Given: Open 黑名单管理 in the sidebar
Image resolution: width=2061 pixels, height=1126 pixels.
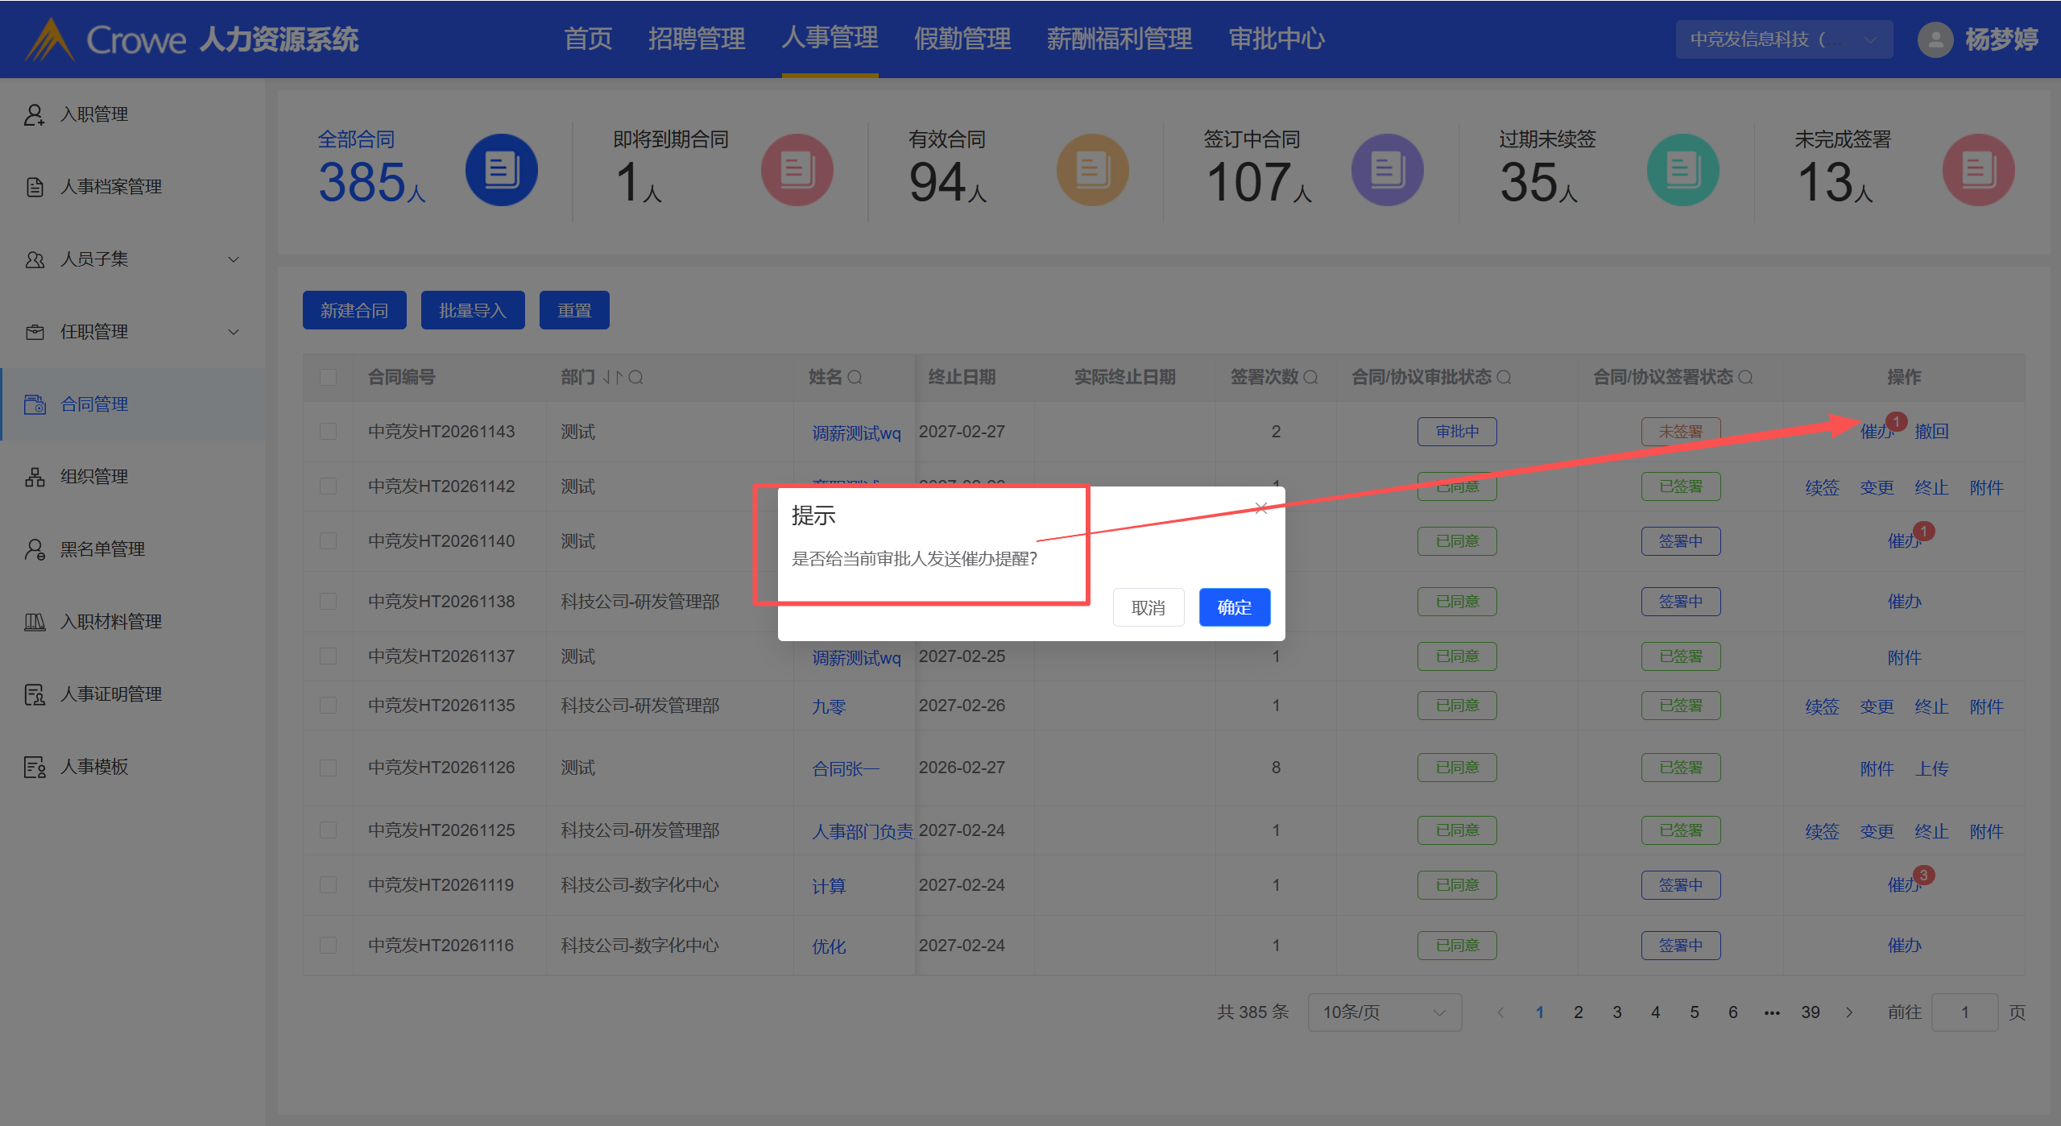Looking at the screenshot, I should [102, 549].
